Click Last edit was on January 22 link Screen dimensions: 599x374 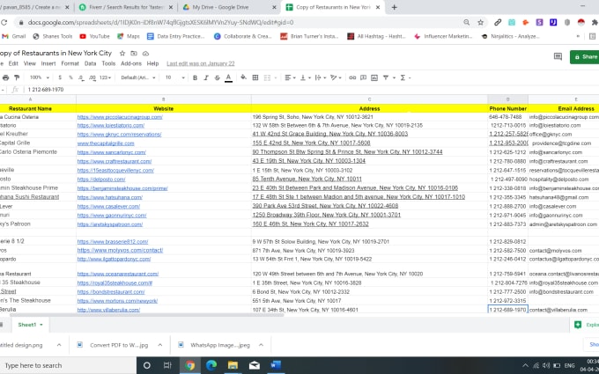pyautogui.click(x=201, y=63)
